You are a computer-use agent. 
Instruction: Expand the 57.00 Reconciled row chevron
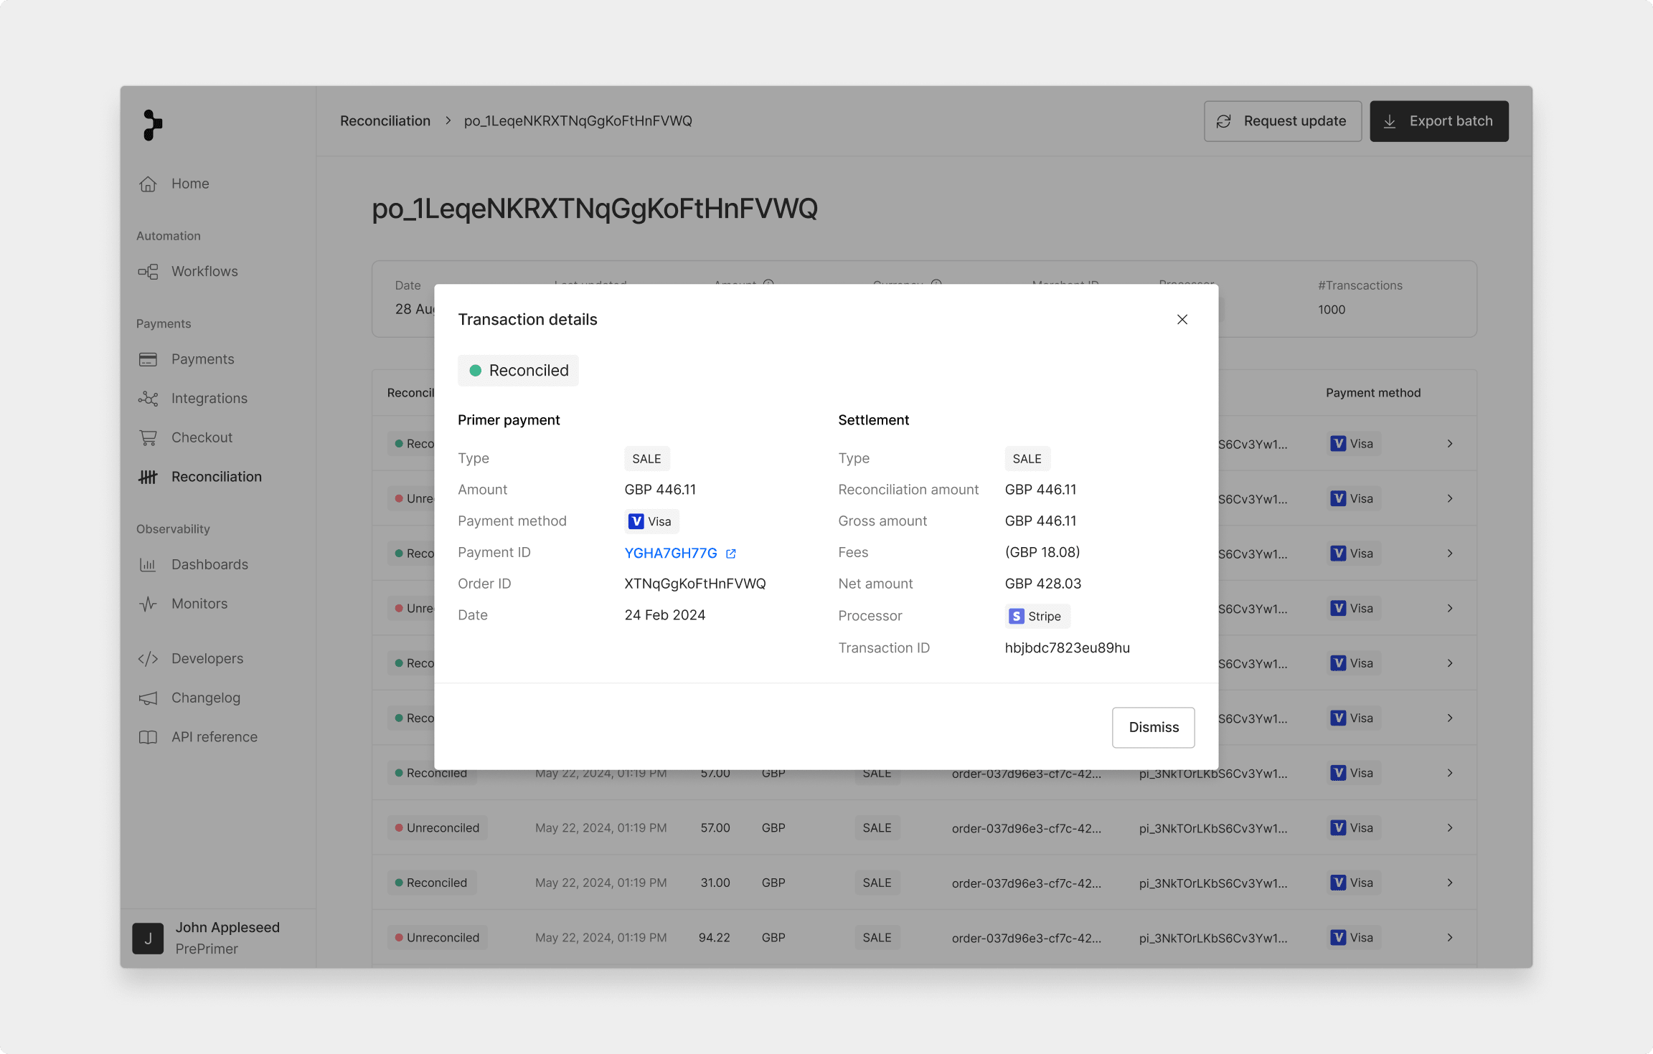click(1450, 773)
